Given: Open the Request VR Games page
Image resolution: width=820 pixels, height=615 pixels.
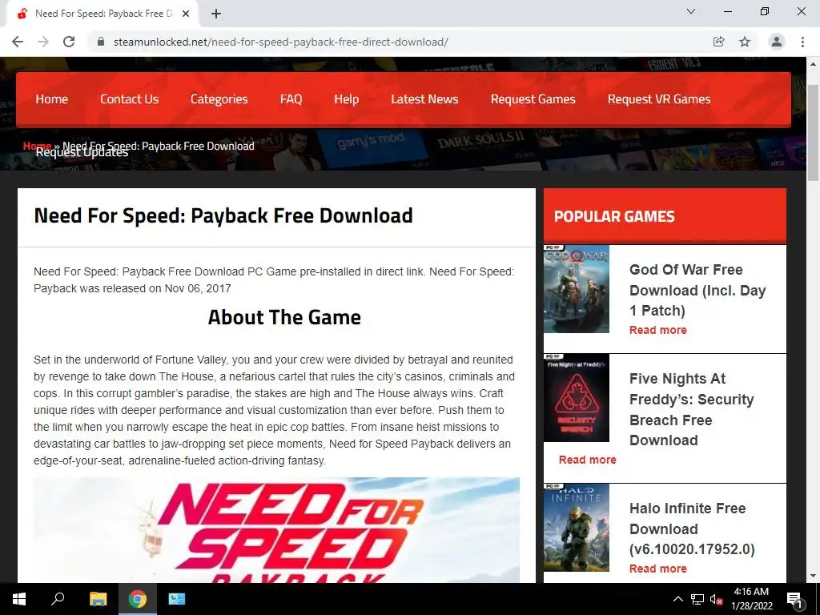Looking at the screenshot, I should pos(659,99).
